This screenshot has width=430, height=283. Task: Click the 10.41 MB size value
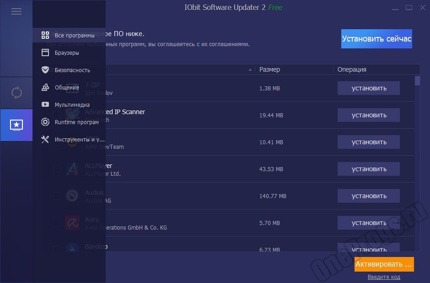click(271, 142)
